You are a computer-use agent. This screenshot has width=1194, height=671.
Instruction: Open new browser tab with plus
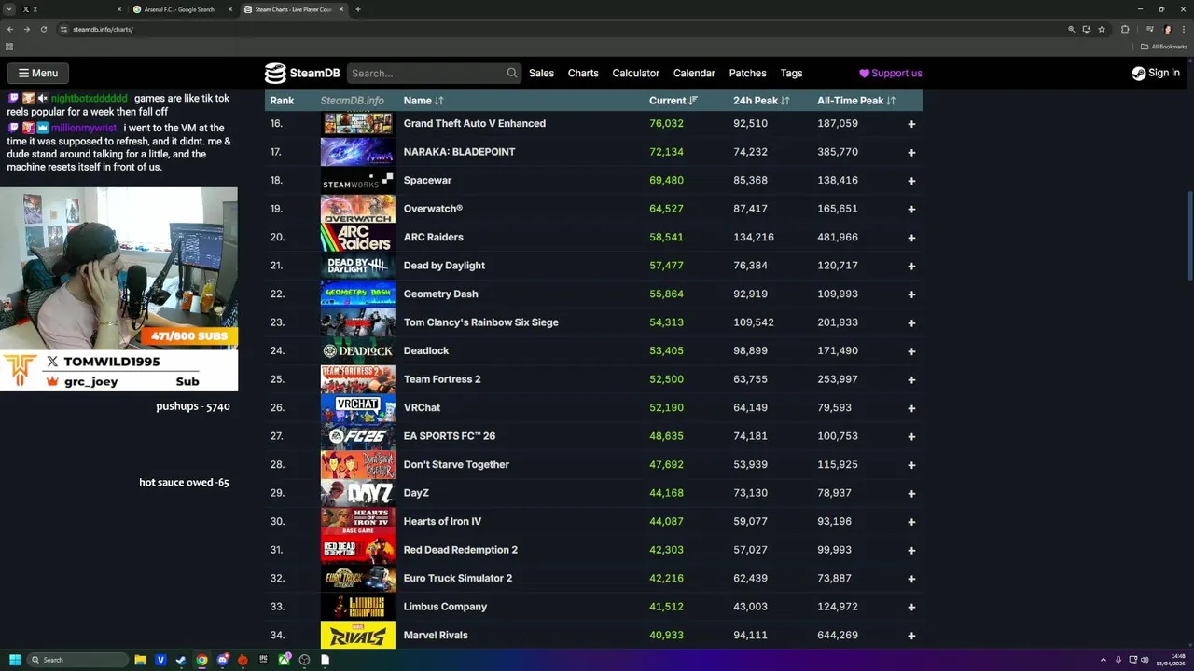coord(358,9)
